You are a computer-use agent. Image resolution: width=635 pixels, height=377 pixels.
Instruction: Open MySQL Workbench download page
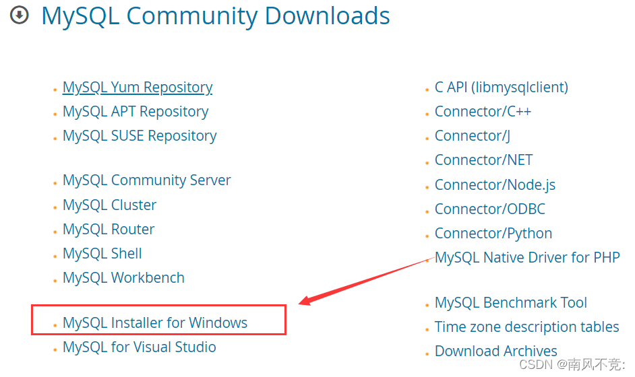click(123, 278)
